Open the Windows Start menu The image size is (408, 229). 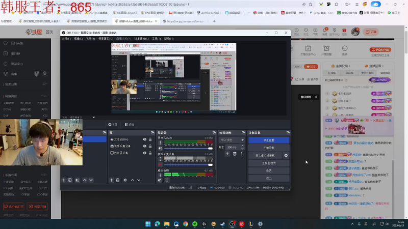click(x=148, y=224)
